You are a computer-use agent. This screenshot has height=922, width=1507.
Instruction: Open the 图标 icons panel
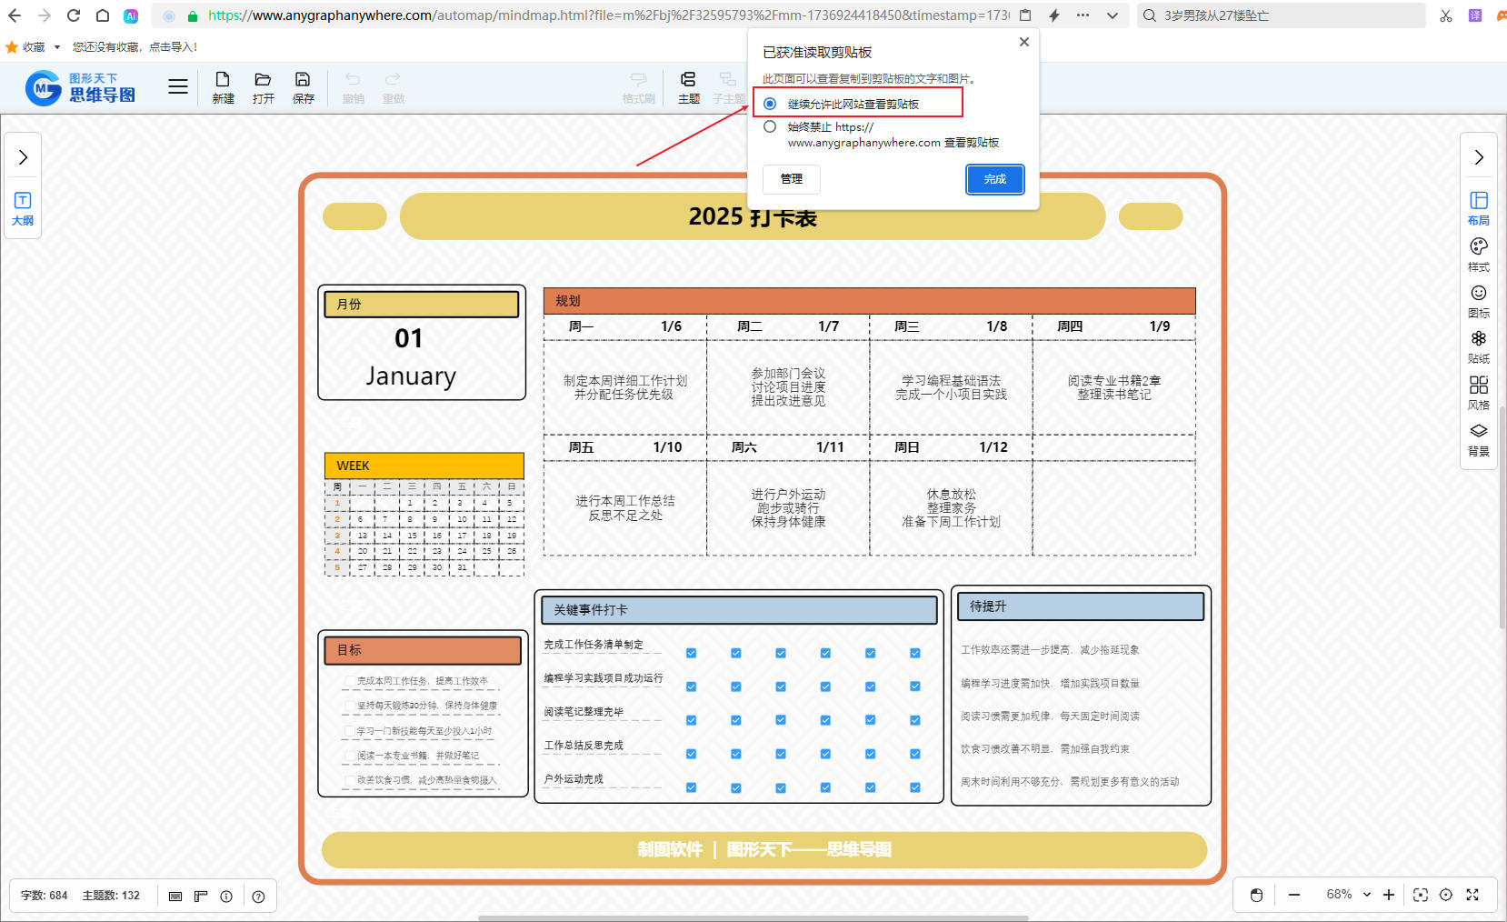(1478, 300)
